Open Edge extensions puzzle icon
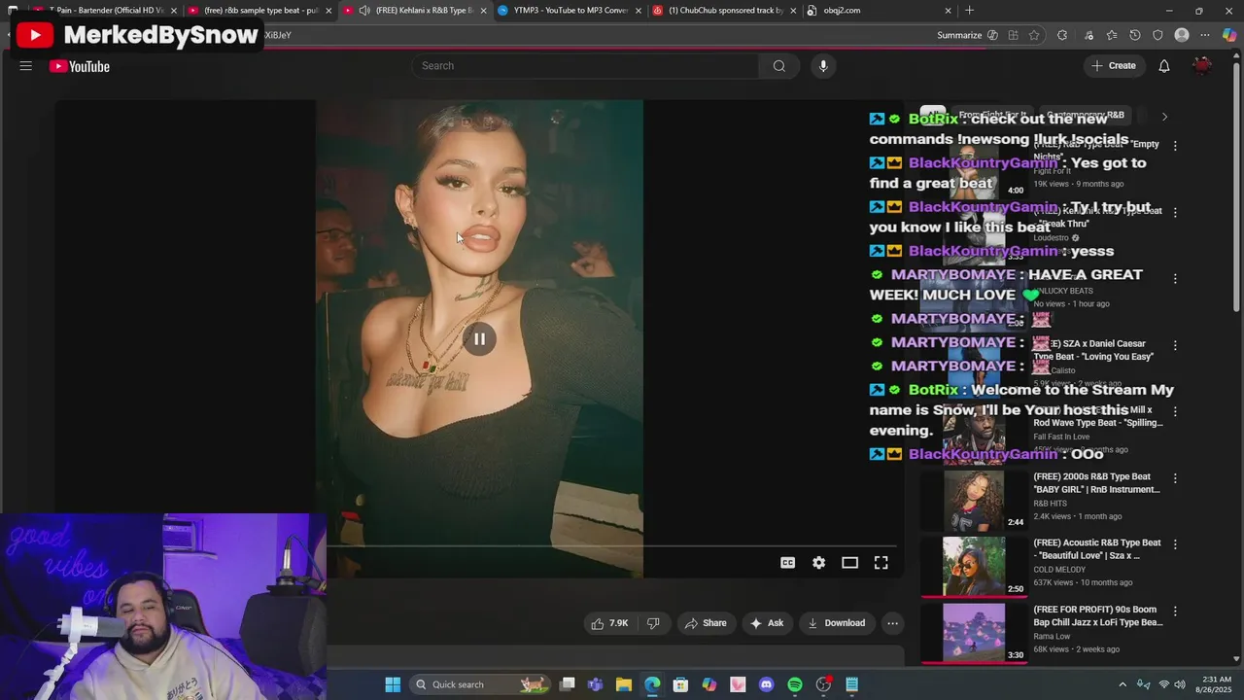 [1062, 35]
